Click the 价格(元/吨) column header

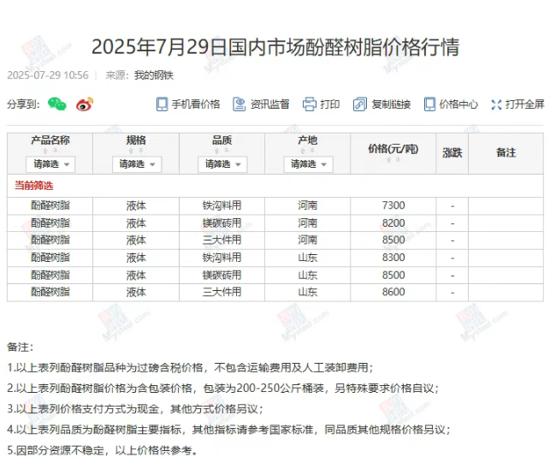tap(393, 150)
